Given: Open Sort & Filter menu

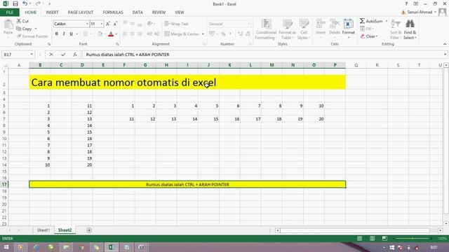Looking at the screenshot, I should 396,29.
